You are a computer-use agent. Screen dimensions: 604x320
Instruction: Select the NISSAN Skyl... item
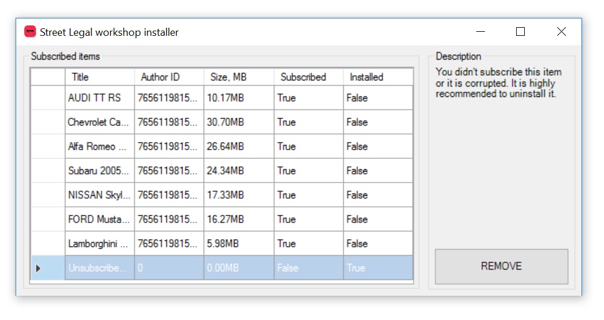pyautogui.click(x=99, y=195)
